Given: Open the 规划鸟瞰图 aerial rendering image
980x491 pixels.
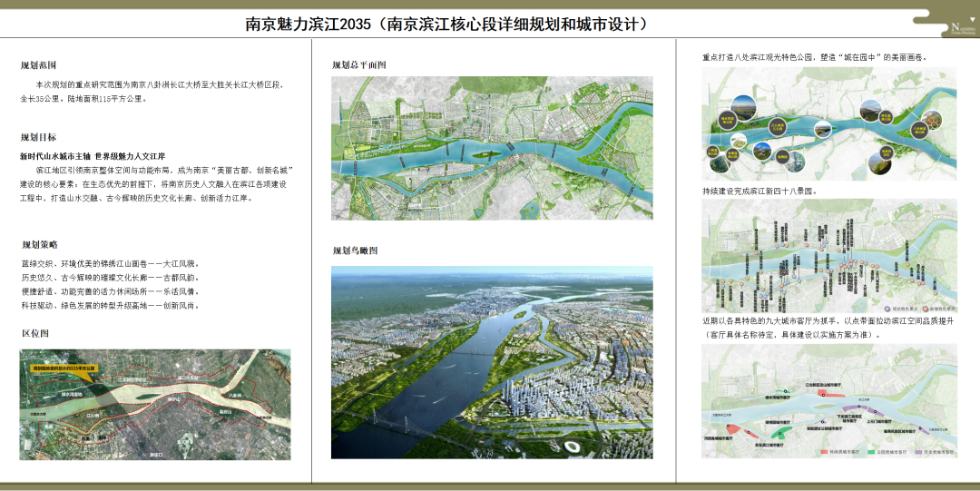Looking at the screenshot, I should click(492, 362).
